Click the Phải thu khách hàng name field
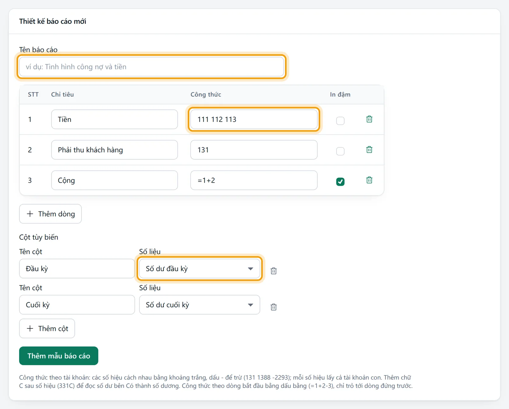Viewport: 509px width, 409px height. tap(115, 150)
